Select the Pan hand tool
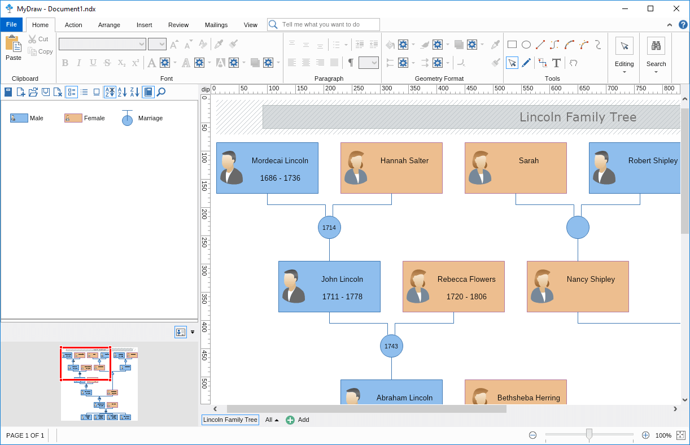 pyautogui.click(x=573, y=63)
